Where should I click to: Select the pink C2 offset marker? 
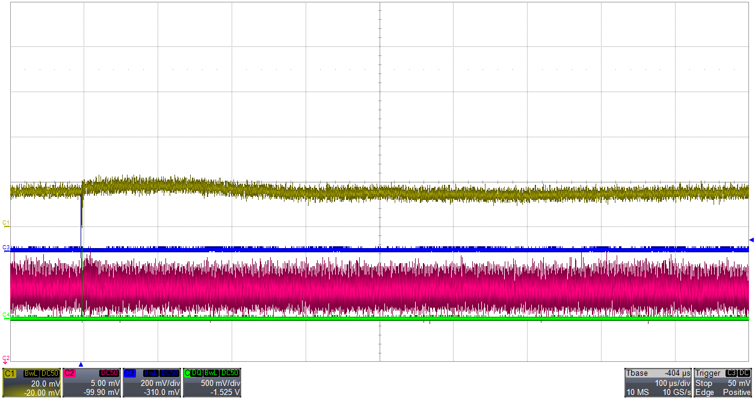[6, 359]
